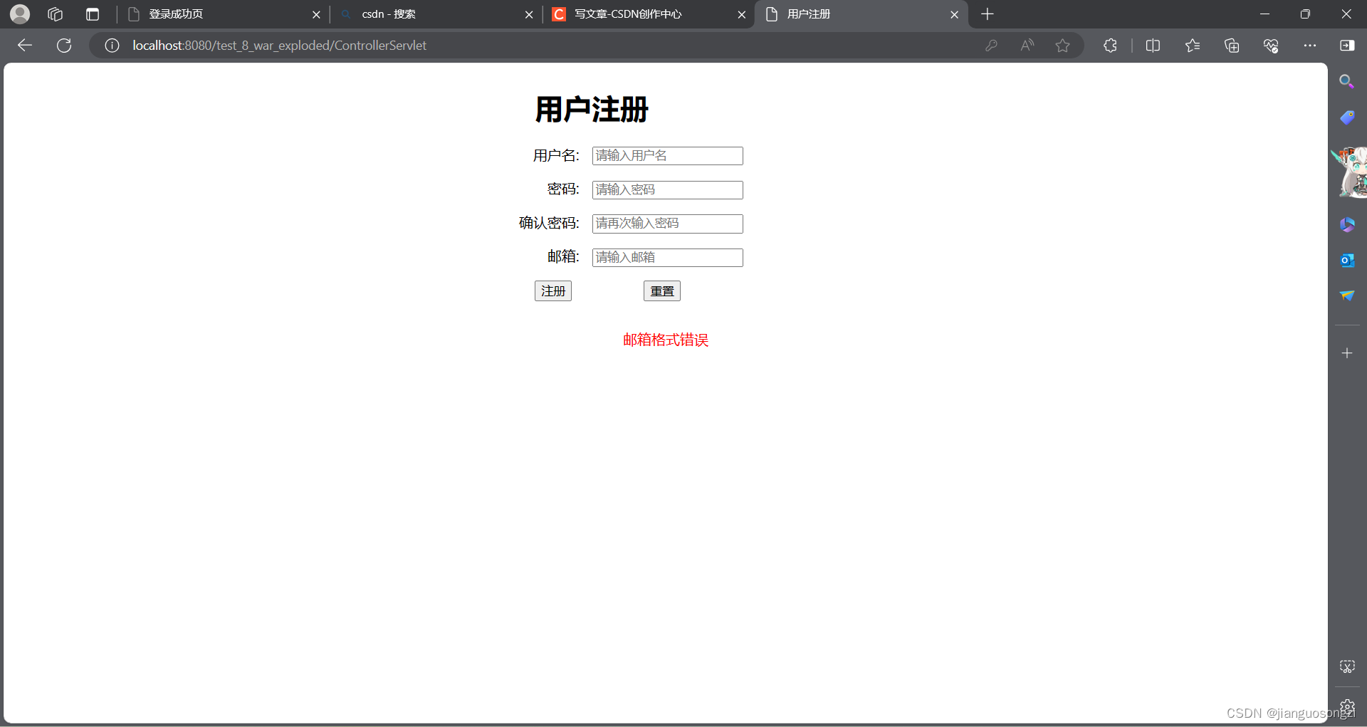The height and width of the screenshot is (727, 1367).
Task: Toggle the sidebar button in toolbar
Action: coord(1347,46)
